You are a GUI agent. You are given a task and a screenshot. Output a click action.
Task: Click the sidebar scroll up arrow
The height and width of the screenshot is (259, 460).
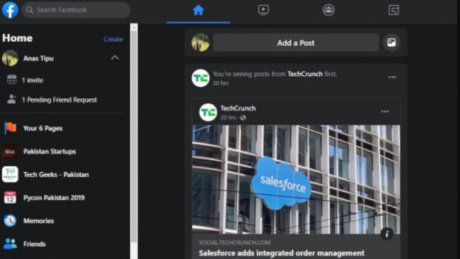click(x=134, y=27)
